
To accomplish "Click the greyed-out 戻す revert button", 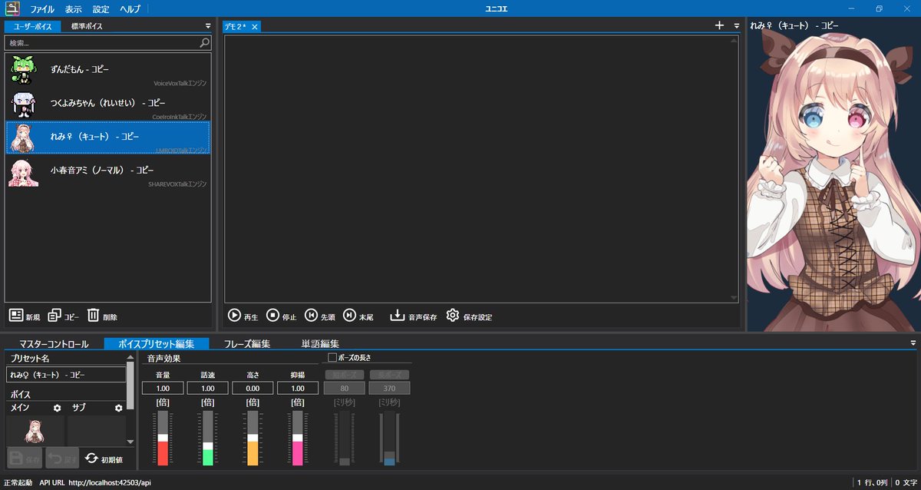I will 62,459.
